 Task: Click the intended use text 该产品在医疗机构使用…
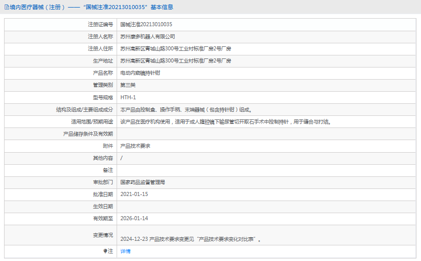point(226,121)
